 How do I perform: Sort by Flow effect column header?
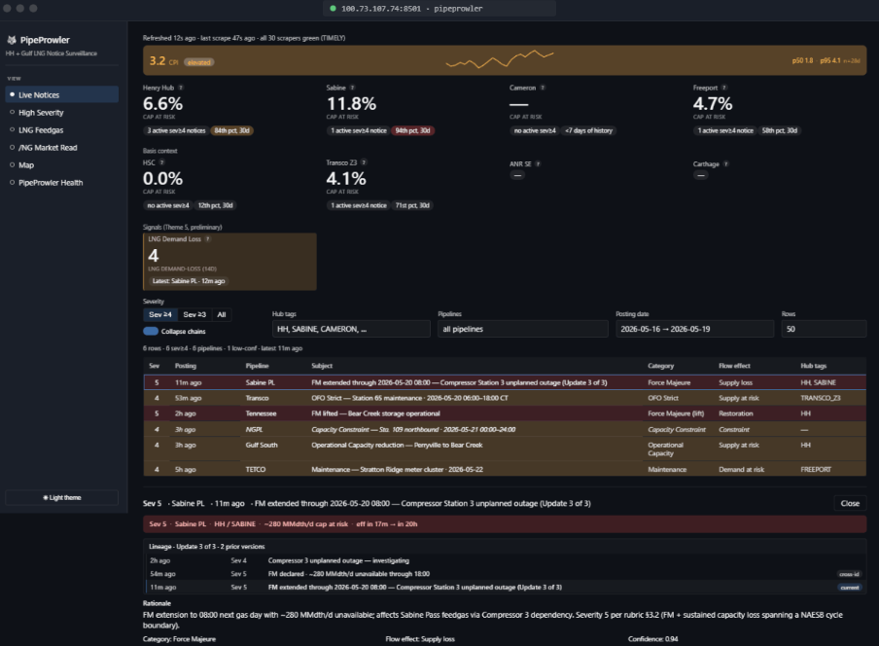(x=734, y=366)
